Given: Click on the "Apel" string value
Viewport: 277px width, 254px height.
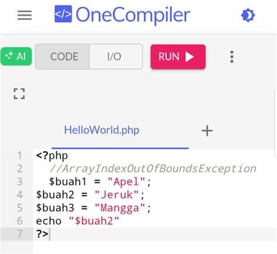Looking at the screenshot, I should [x=126, y=182].
